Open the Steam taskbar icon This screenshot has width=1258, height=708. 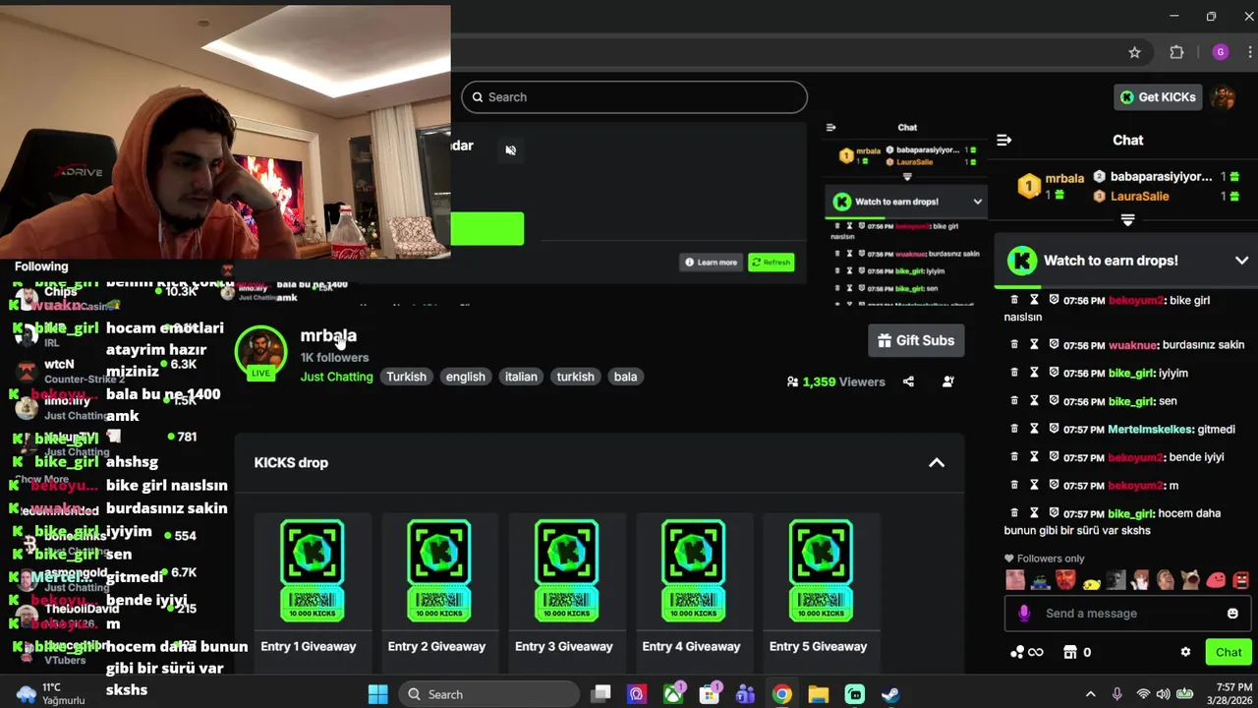889,694
